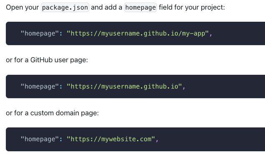Click "or for a custom domain page:" text
The width and height of the screenshot is (265, 155).
pyautogui.click(x=52, y=113)
